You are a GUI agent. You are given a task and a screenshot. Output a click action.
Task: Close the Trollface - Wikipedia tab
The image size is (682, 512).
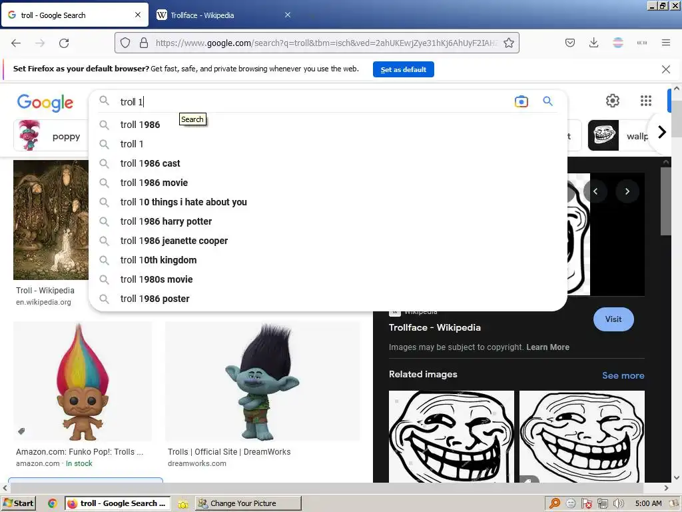tap(288, 15)
